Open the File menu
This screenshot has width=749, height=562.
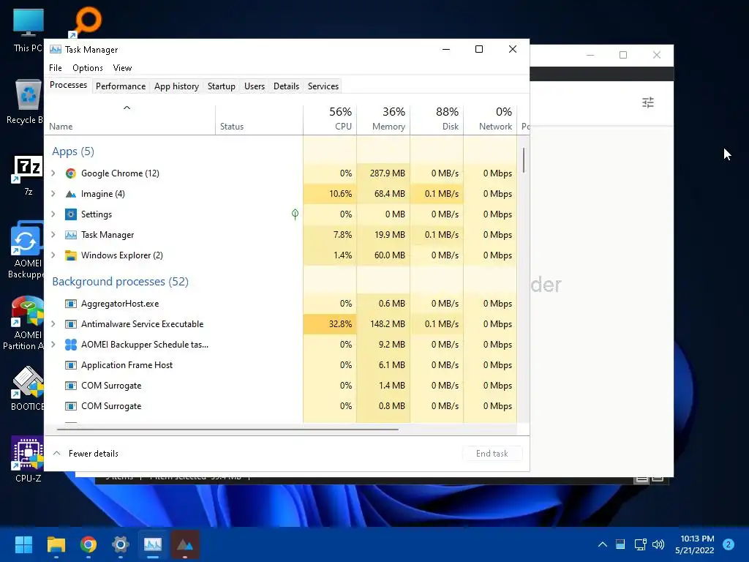(x=56, y=68)
